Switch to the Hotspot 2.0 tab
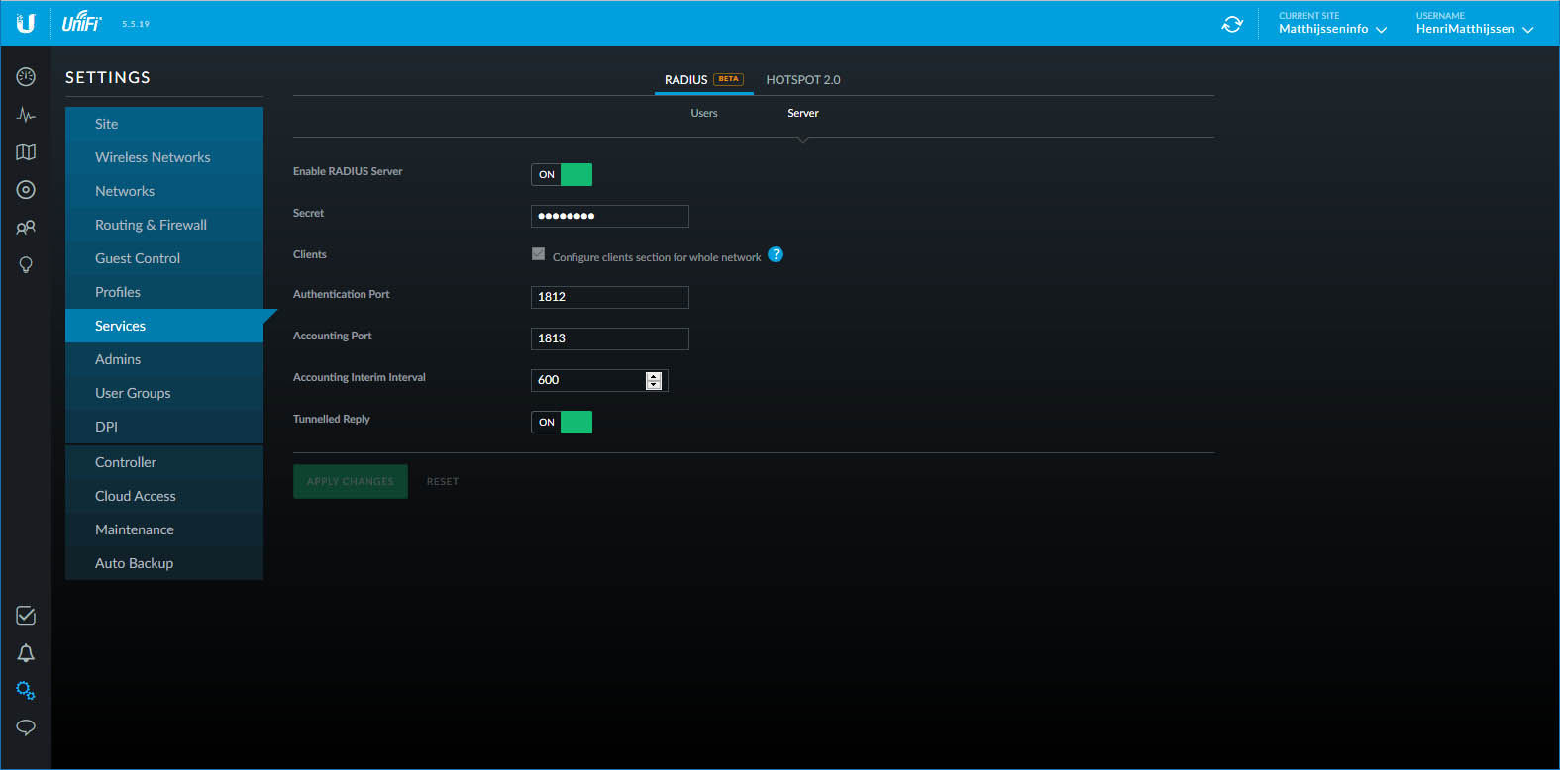The height and width of the screenshot is (770, 1560). tap(802, 80)
